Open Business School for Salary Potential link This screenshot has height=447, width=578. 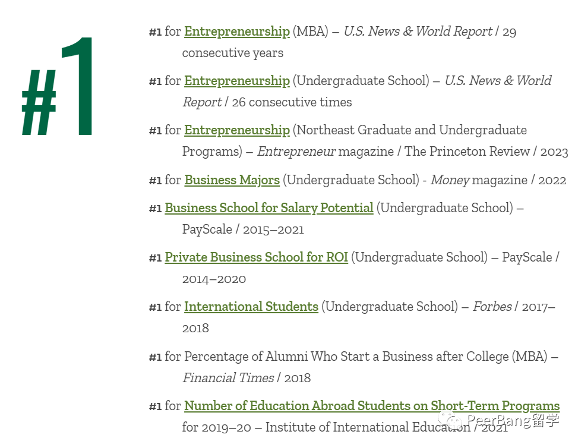tap(269, 208)
